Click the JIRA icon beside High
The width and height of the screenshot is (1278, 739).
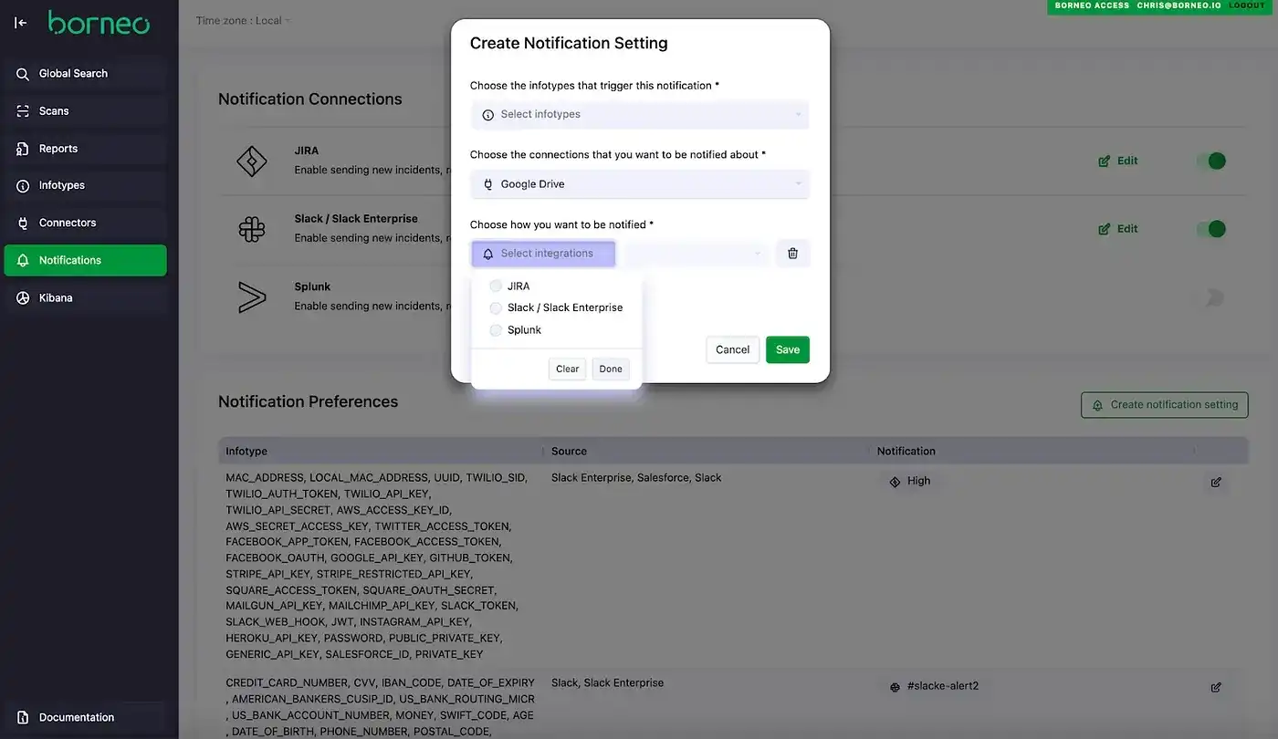tap(895, 482)
